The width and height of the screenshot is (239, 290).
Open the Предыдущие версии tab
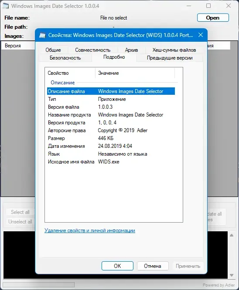(170, 58)
